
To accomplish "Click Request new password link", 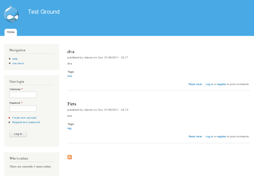I will click(26, 122).
